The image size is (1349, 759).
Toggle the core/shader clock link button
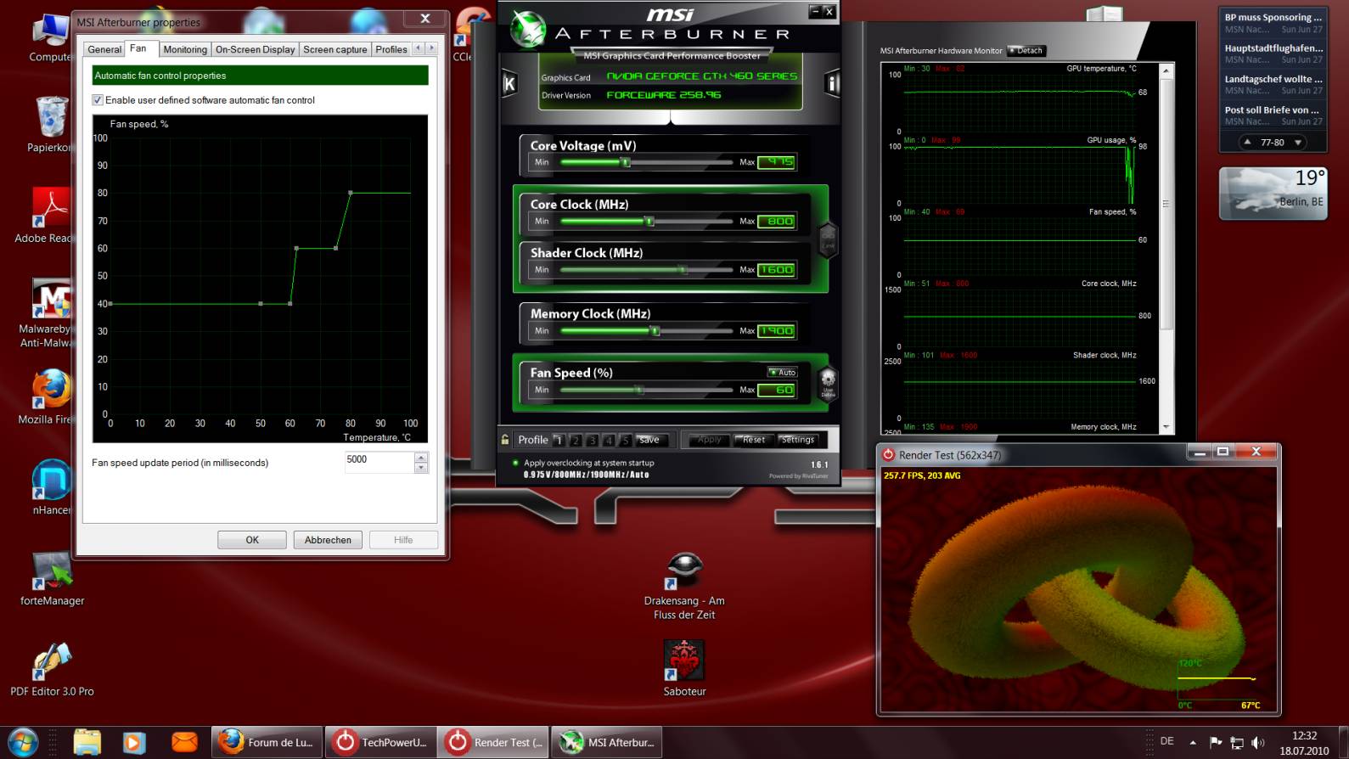(828, 239)
